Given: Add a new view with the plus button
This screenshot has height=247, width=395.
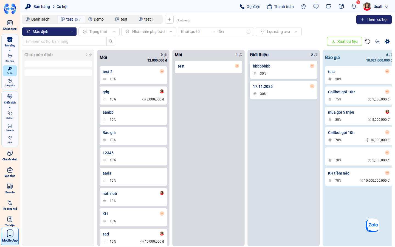Looking at the screenshot, I should click(x=169, y=19).
